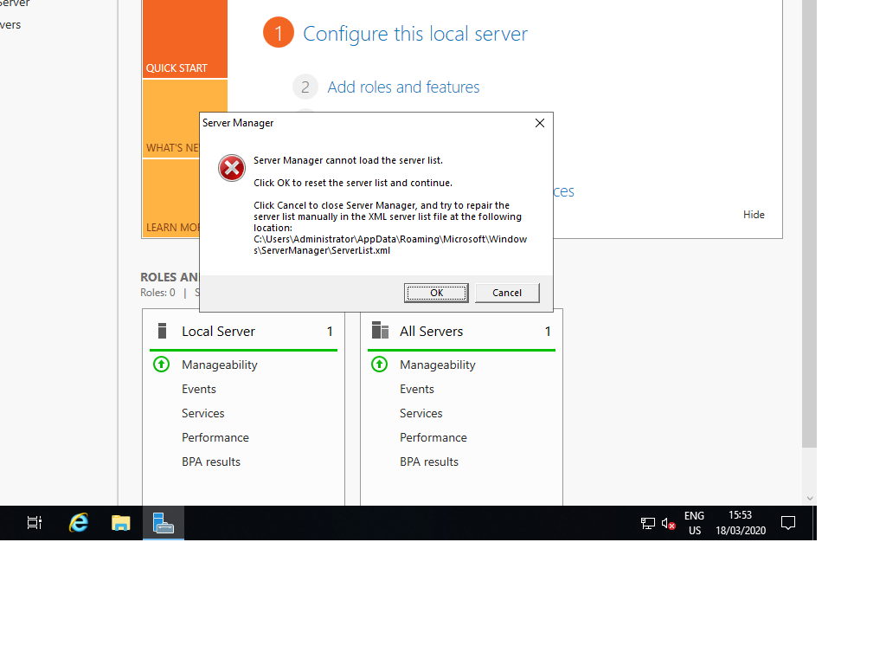Launch Internet Explorer from the taskbar
The height and width of the screenshot is (665, 886).
78,523
